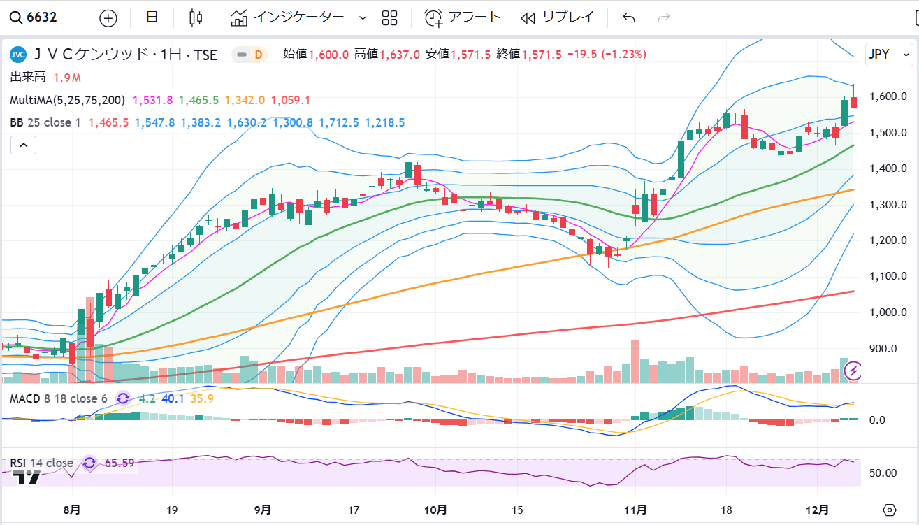Toggle the grey market status pill
This screenshot has height=525, width=919.
pos(243,54)
